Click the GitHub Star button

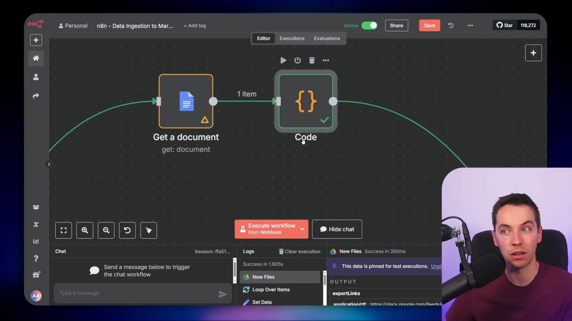(504, 26)
